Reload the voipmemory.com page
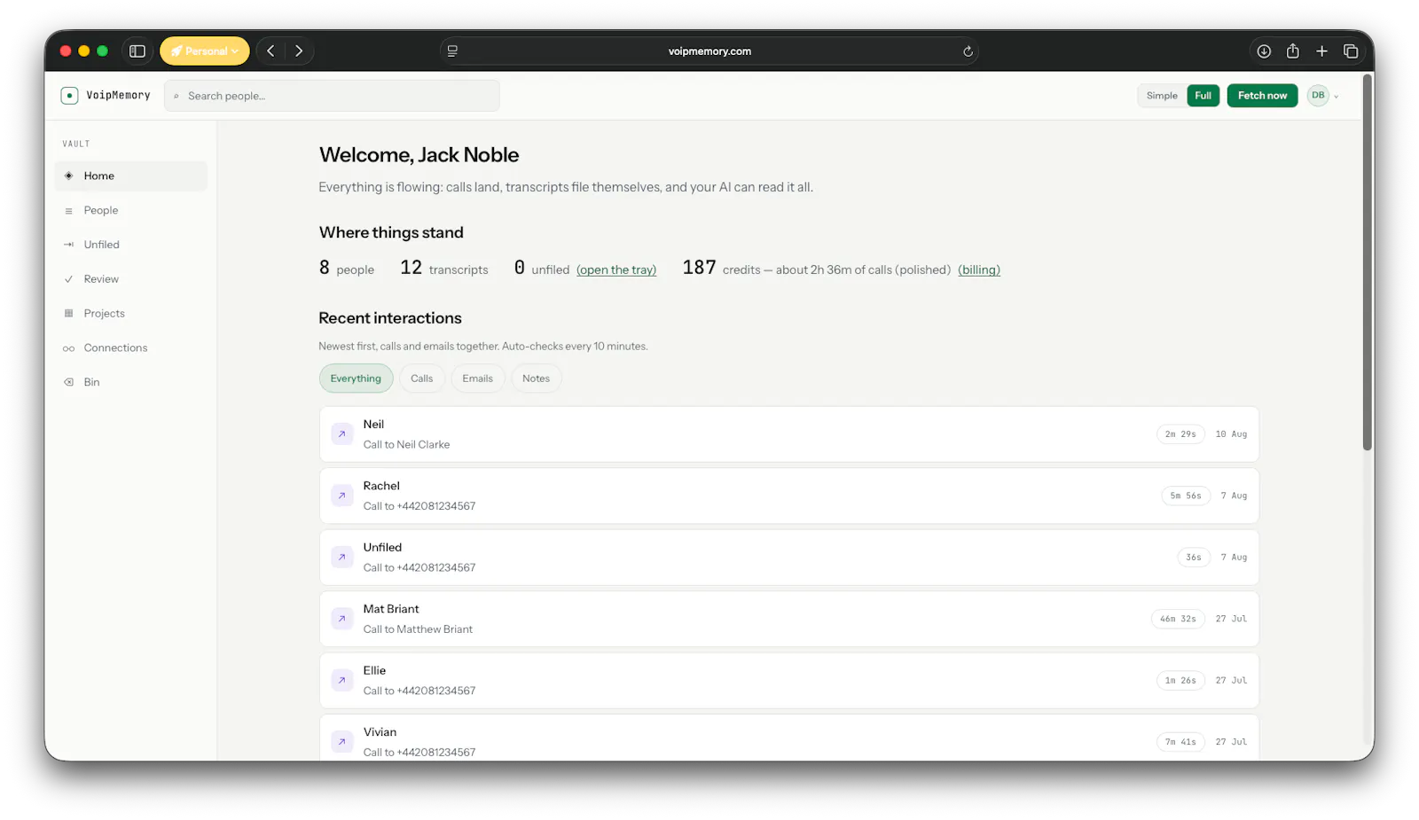This screenshot has height=820, width=1419. tap(968, 51)
